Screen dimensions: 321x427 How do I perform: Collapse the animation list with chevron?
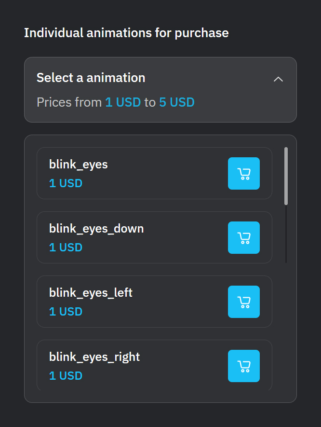pyautogui.click(x=278, y=79)
